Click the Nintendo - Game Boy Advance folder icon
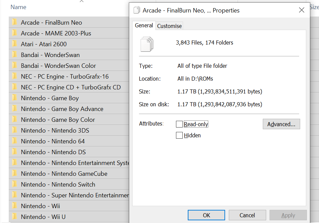 coord(14,108)
